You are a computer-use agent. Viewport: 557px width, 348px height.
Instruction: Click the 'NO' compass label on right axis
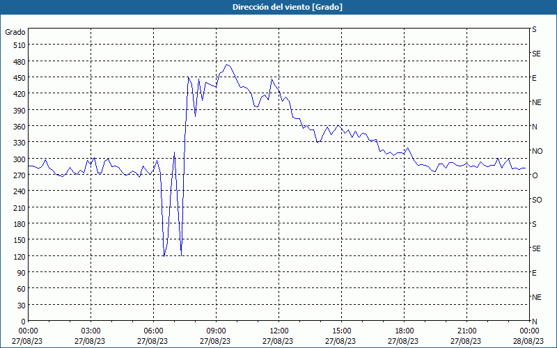[537, 151]
